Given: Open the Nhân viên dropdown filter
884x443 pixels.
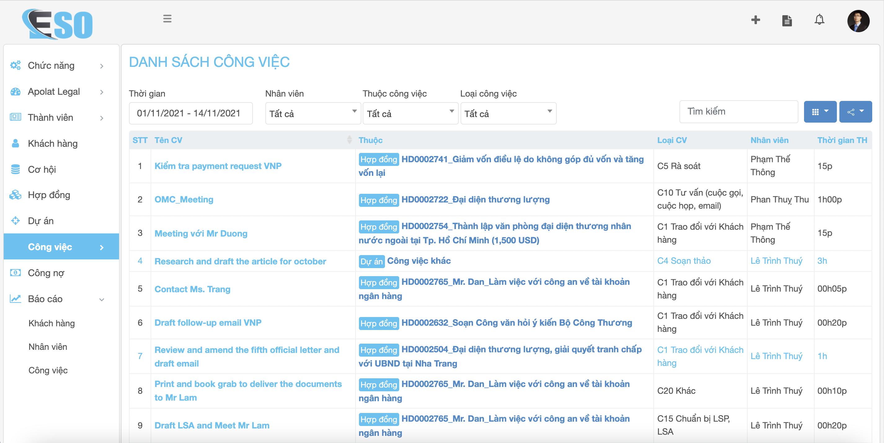Looking at the screenshot, I should [x=313, y=113].
